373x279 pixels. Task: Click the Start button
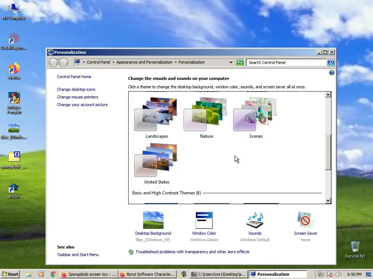(x=10, y=274)
